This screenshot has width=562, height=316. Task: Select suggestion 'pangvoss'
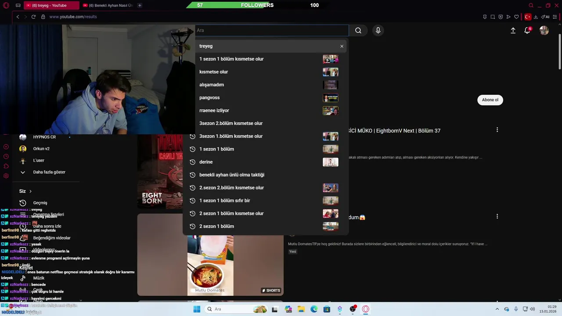[x=266, y=97]
